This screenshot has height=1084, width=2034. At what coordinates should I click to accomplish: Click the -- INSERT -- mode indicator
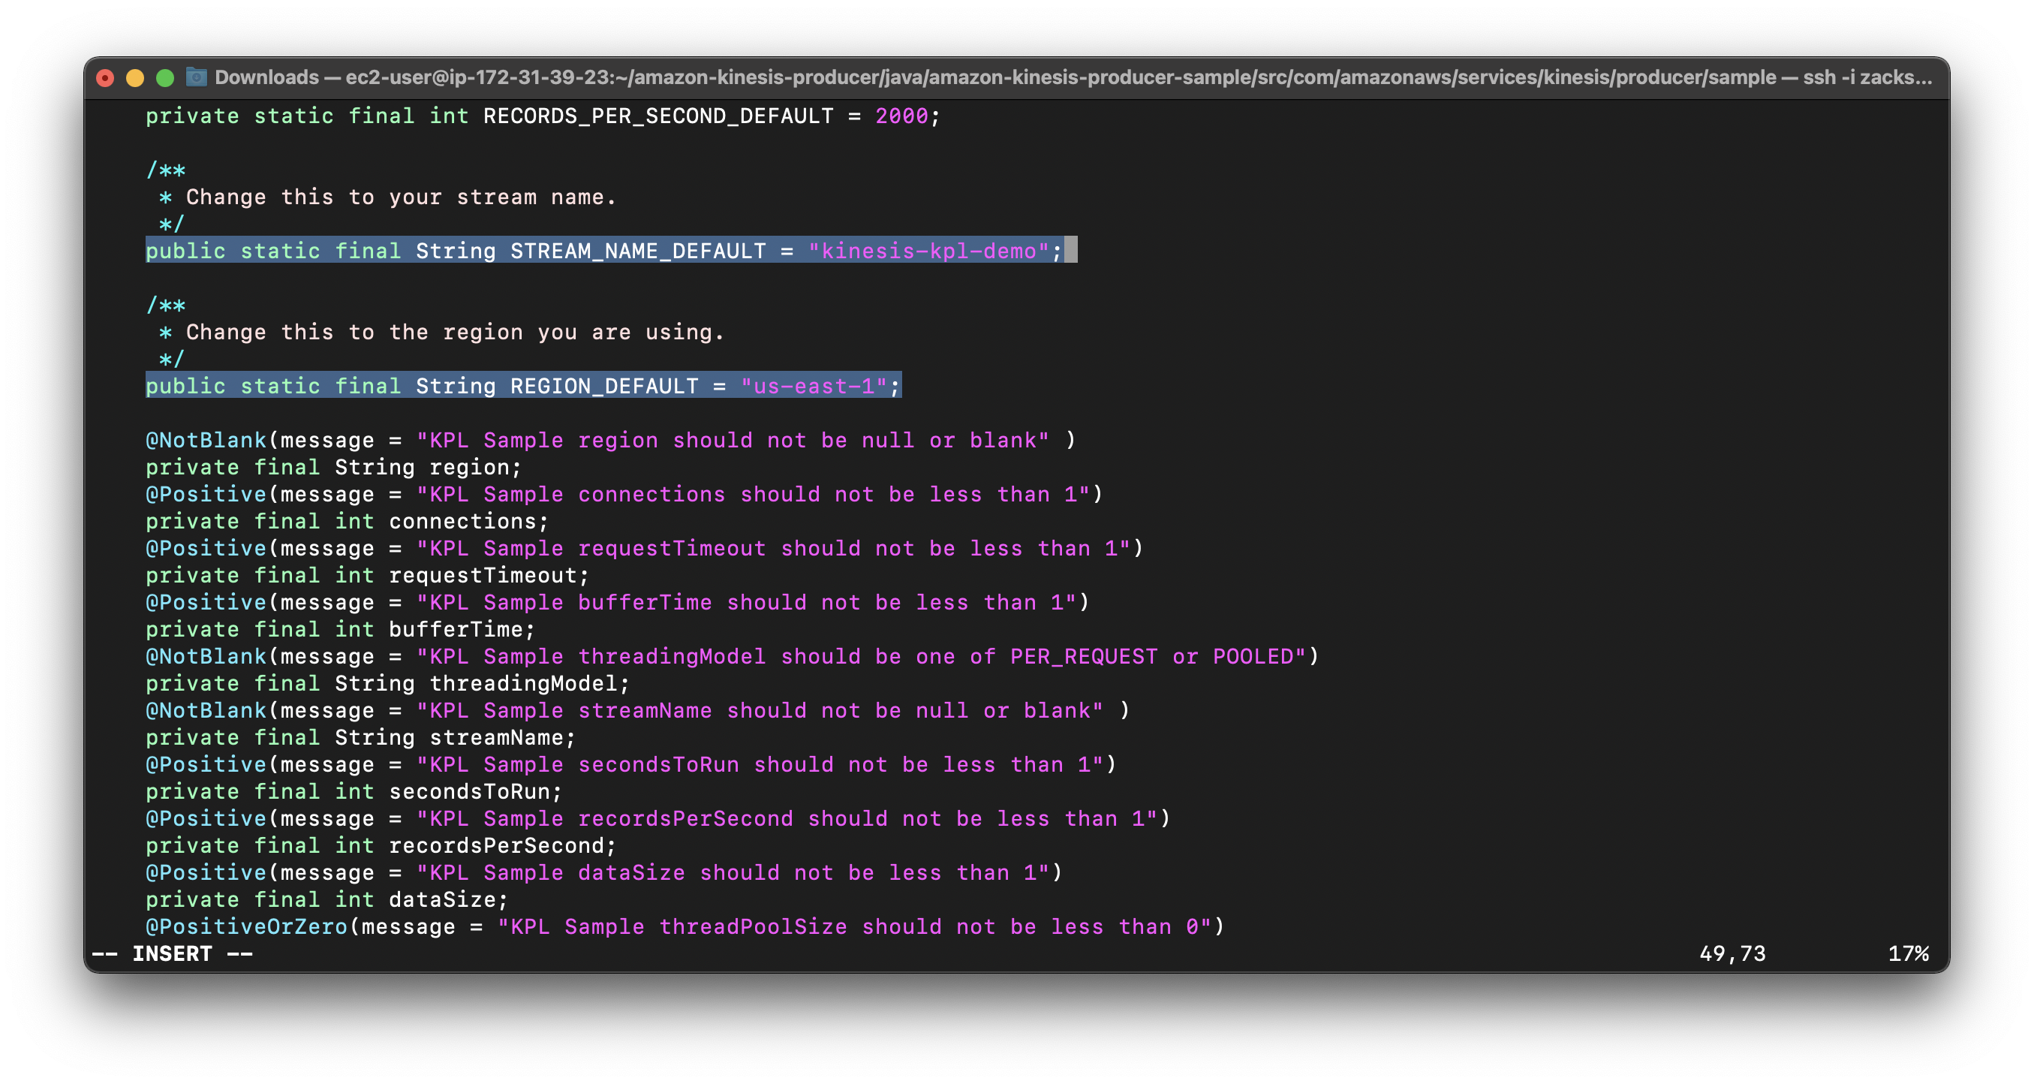pos(172,953)
